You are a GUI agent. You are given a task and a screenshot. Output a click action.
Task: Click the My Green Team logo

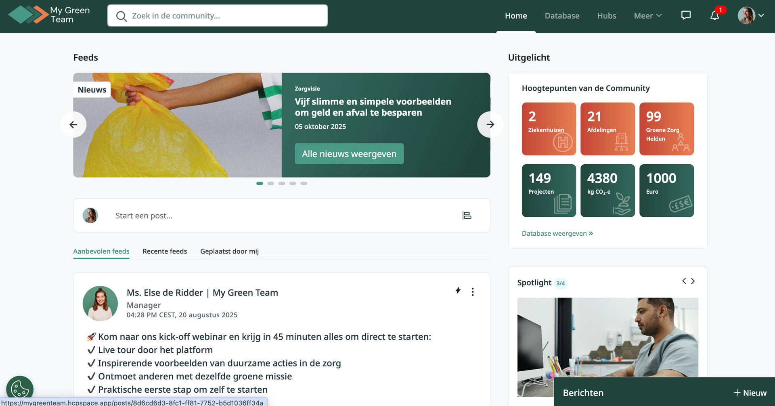point(49,15)
